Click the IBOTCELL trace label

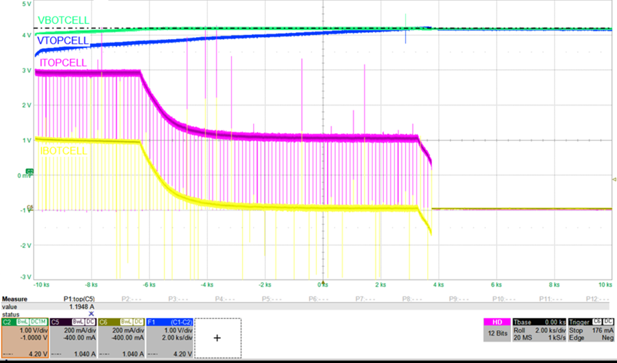(64, 151)
